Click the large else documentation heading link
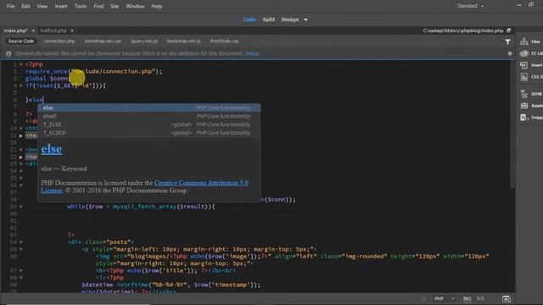The image size is (543, 305). coord(52,149)
